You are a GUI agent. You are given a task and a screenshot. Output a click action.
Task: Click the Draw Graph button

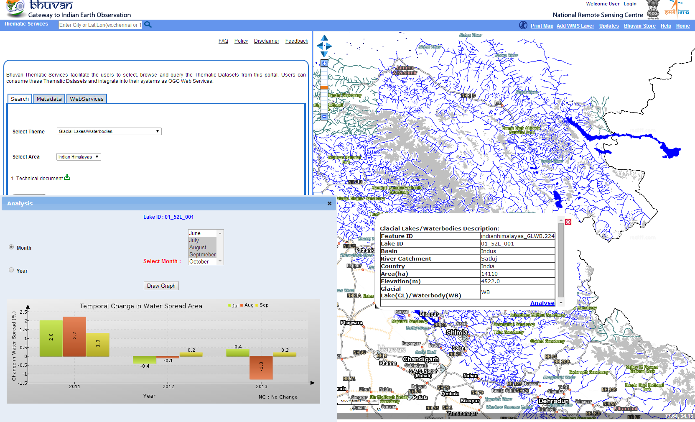click(161, 286)
